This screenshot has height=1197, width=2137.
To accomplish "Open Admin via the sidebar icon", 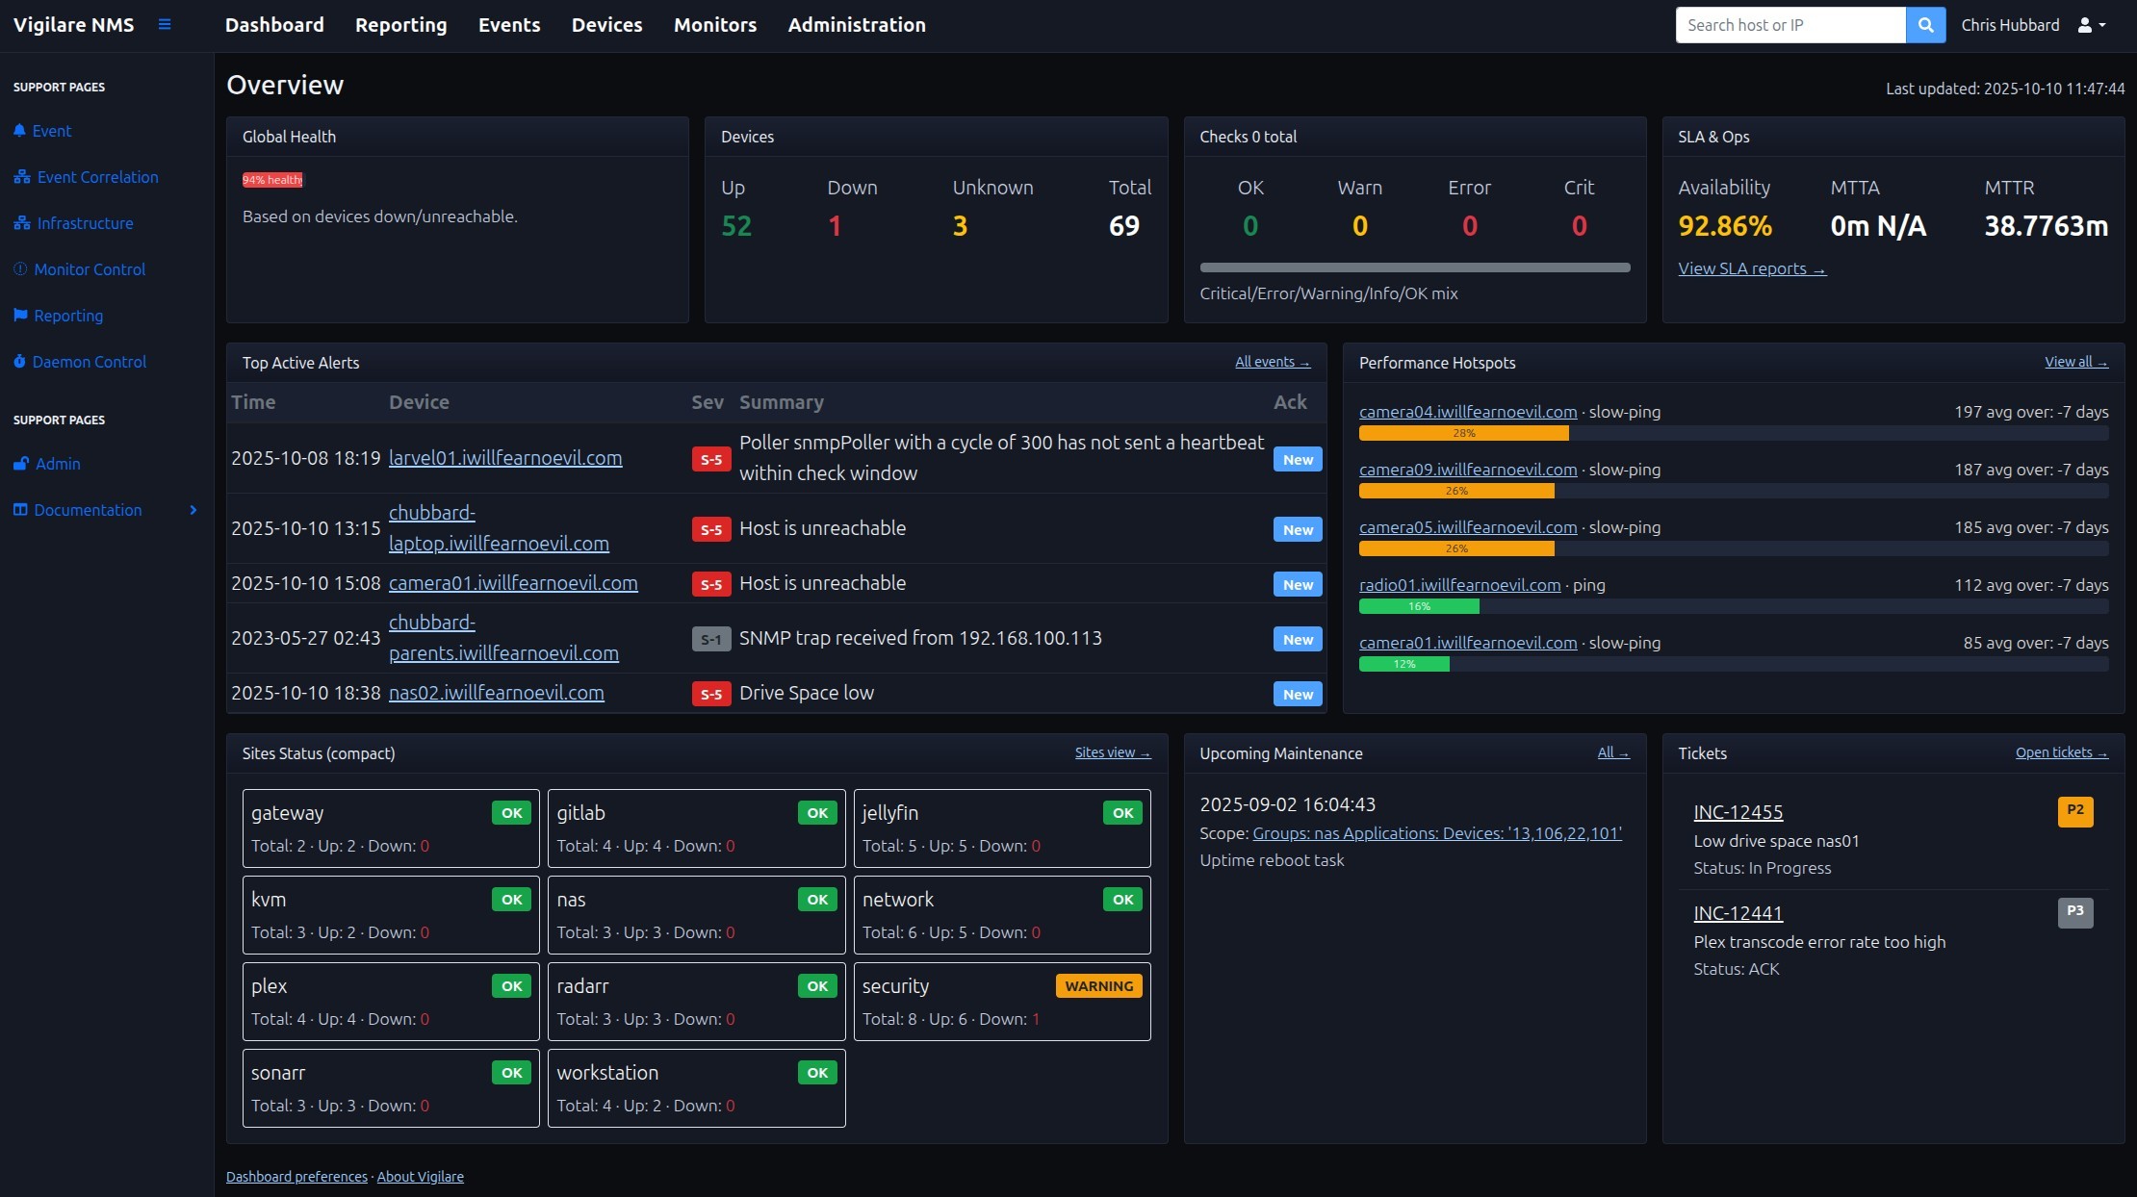I will click(x=20, y=464).
